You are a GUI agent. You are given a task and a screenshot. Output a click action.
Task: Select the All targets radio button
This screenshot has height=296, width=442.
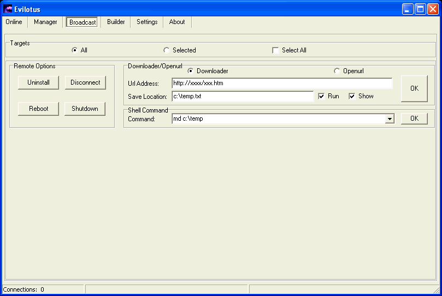[x=75, y=50]
